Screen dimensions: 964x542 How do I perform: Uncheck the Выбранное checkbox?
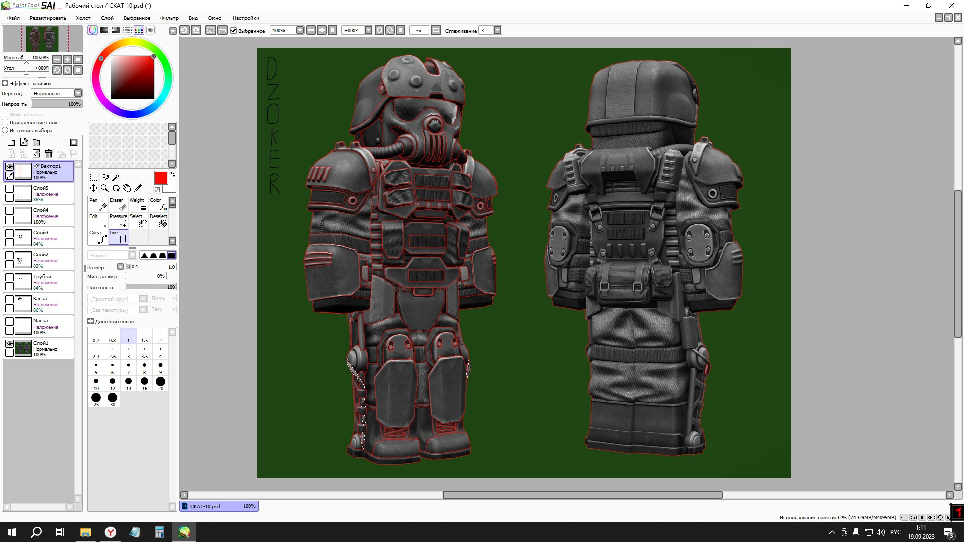pyautogui.click(x=234, y=30)
